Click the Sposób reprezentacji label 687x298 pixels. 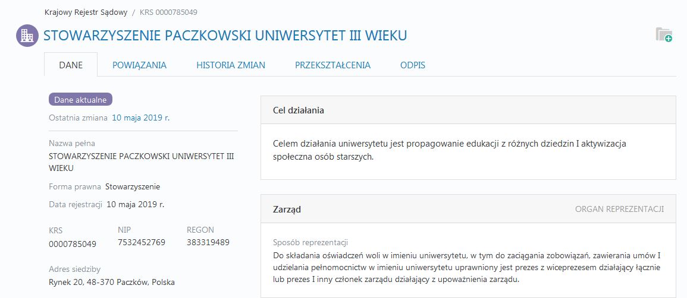[x=310, y=243]
